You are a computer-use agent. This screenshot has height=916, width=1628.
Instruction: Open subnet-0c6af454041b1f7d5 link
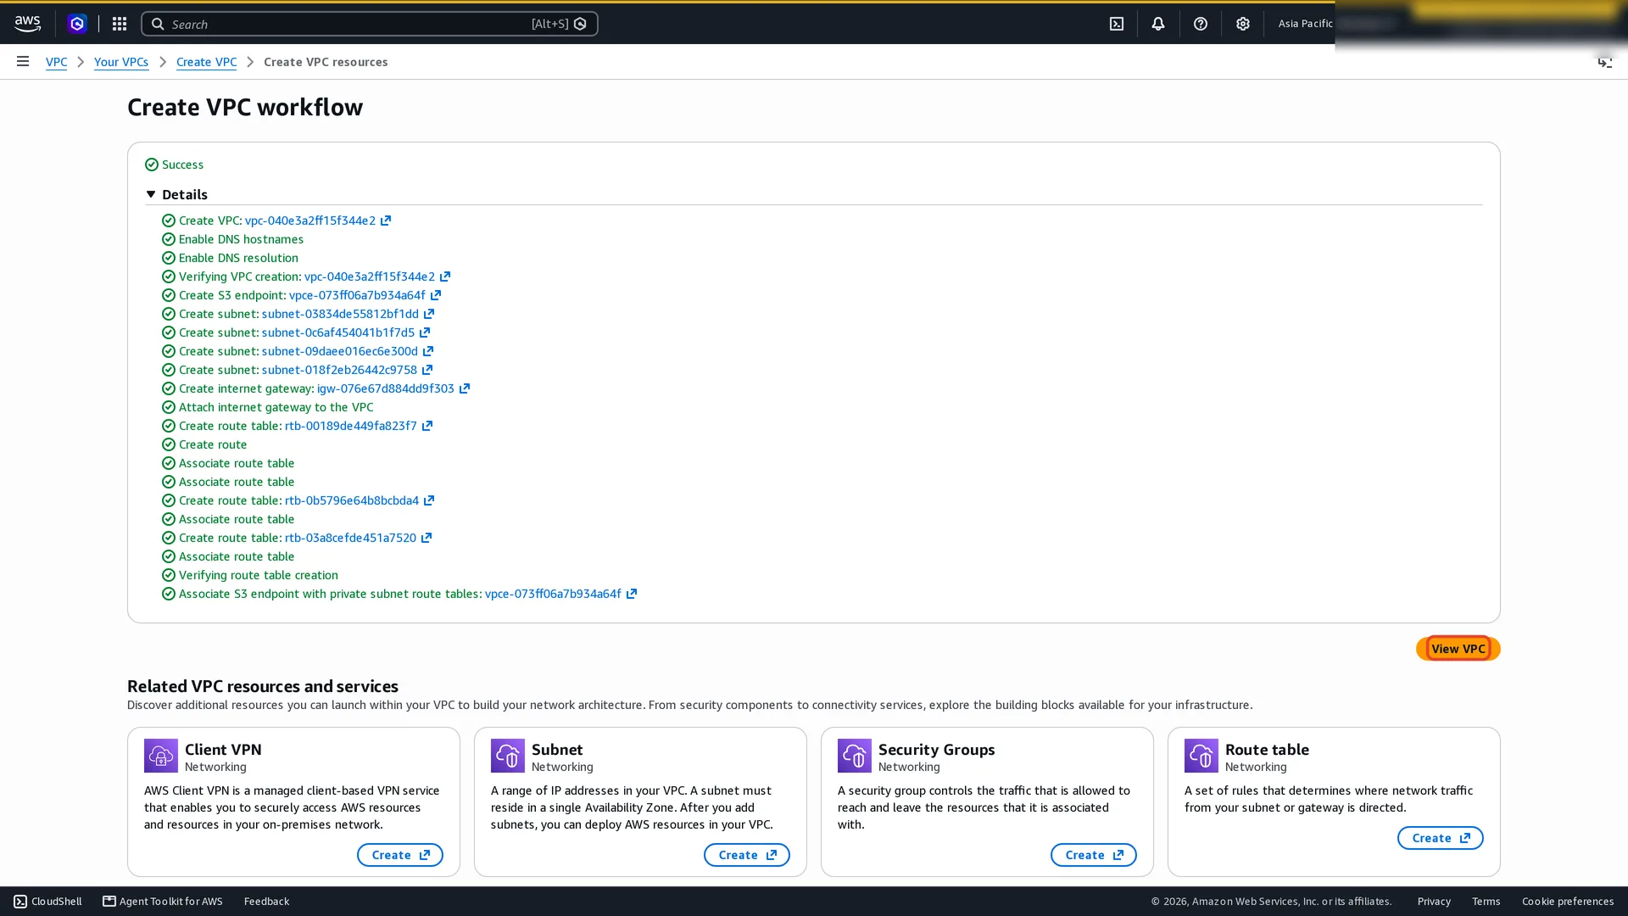(x=338, y=332)
